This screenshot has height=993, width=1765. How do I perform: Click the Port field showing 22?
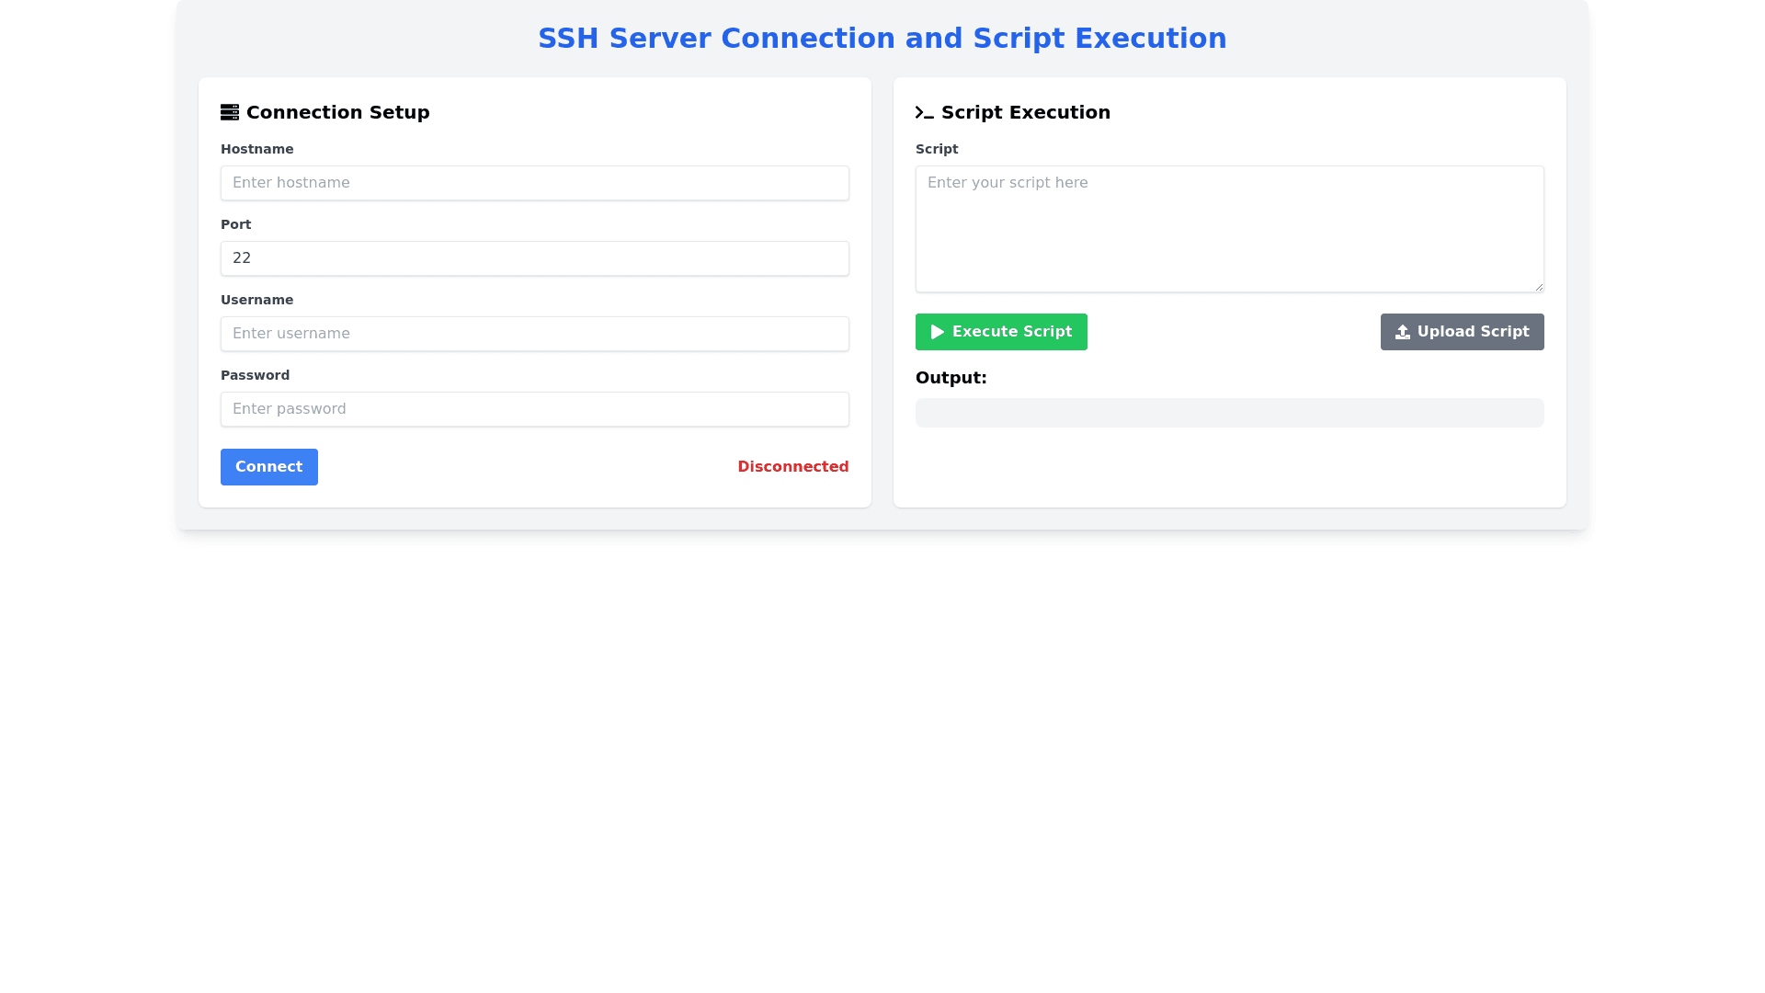[534, 258]
